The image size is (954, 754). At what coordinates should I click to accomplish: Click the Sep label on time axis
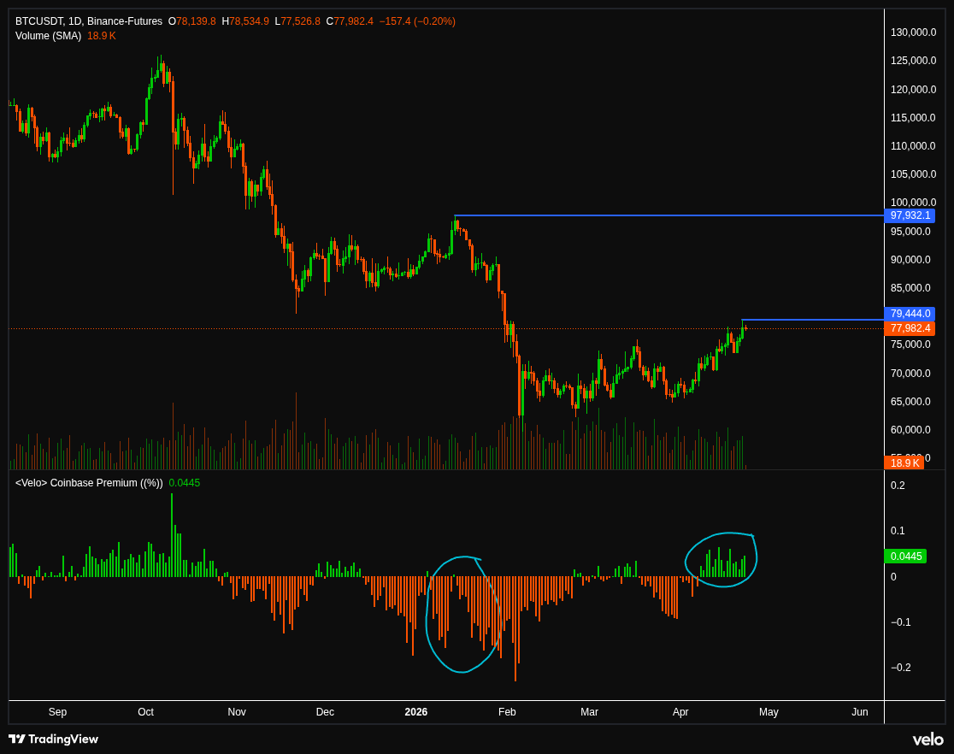58,711
